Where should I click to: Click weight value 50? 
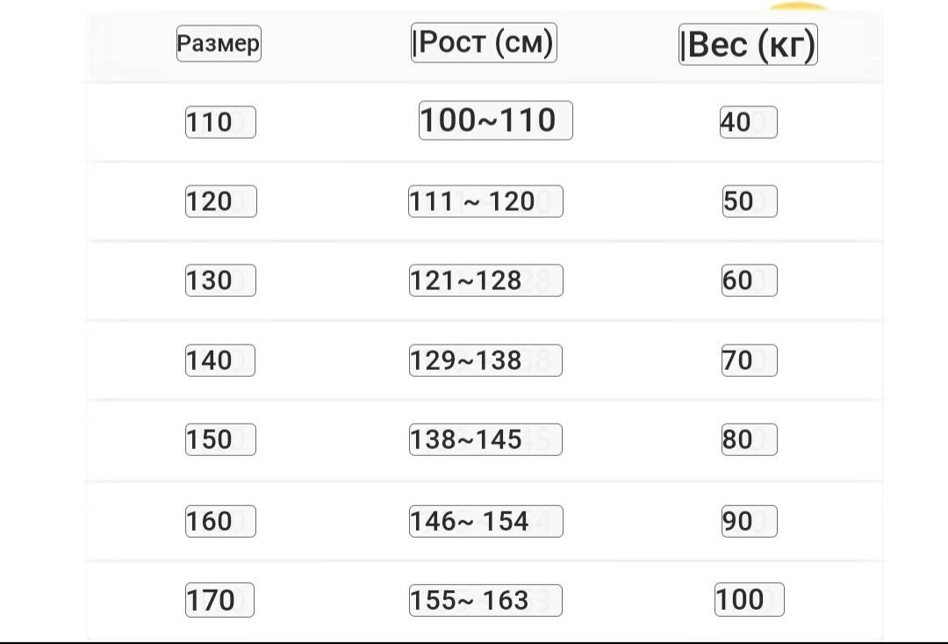pyautogui.click(x=750, y=201)
